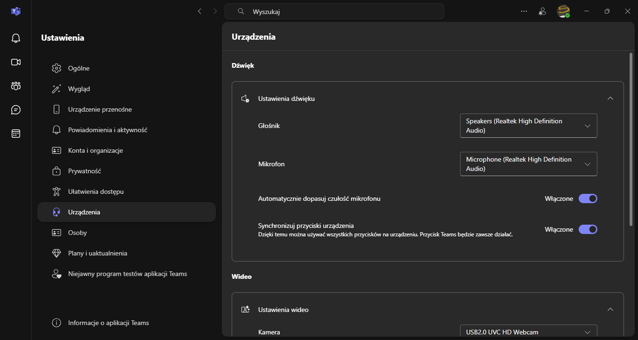Click the back navigation arrow
This screenshot has width=638, height=340.
[200, 11]
